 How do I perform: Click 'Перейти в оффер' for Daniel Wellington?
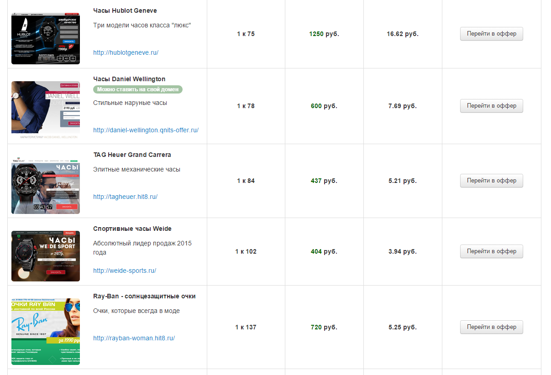pyautogui.click(x=491, y=106)
